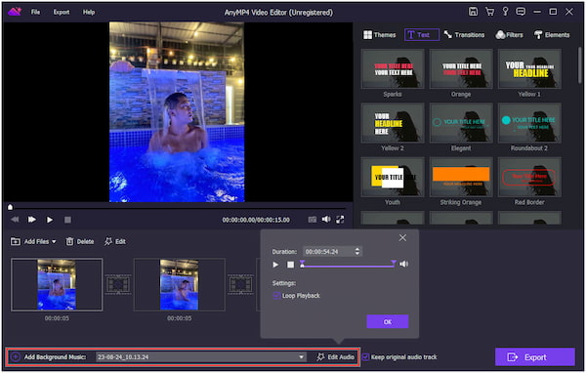
Task: Adjust the Duration stepper arrows
Action: [357, 252]
